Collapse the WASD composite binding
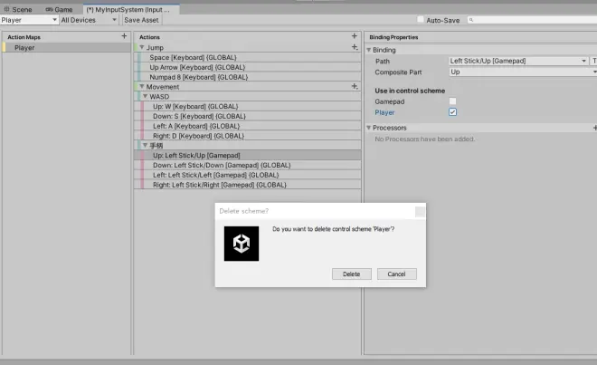Image resolution: width=597 pixels, height=365 pixels. coord(144,96)
